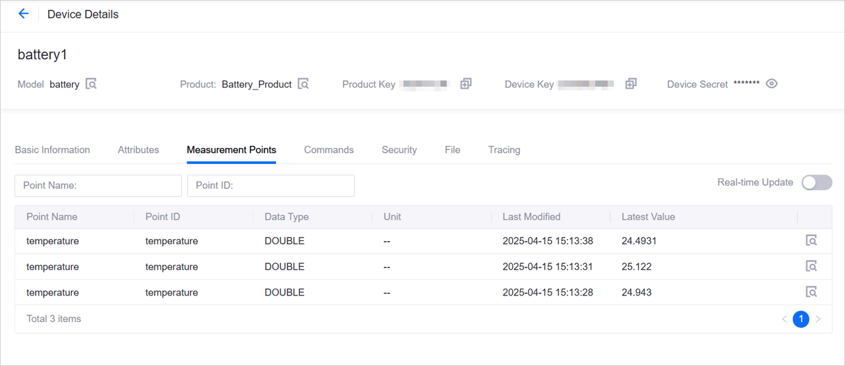
Task: Focus the Point ID search field
Action: [x=271, y=186]
